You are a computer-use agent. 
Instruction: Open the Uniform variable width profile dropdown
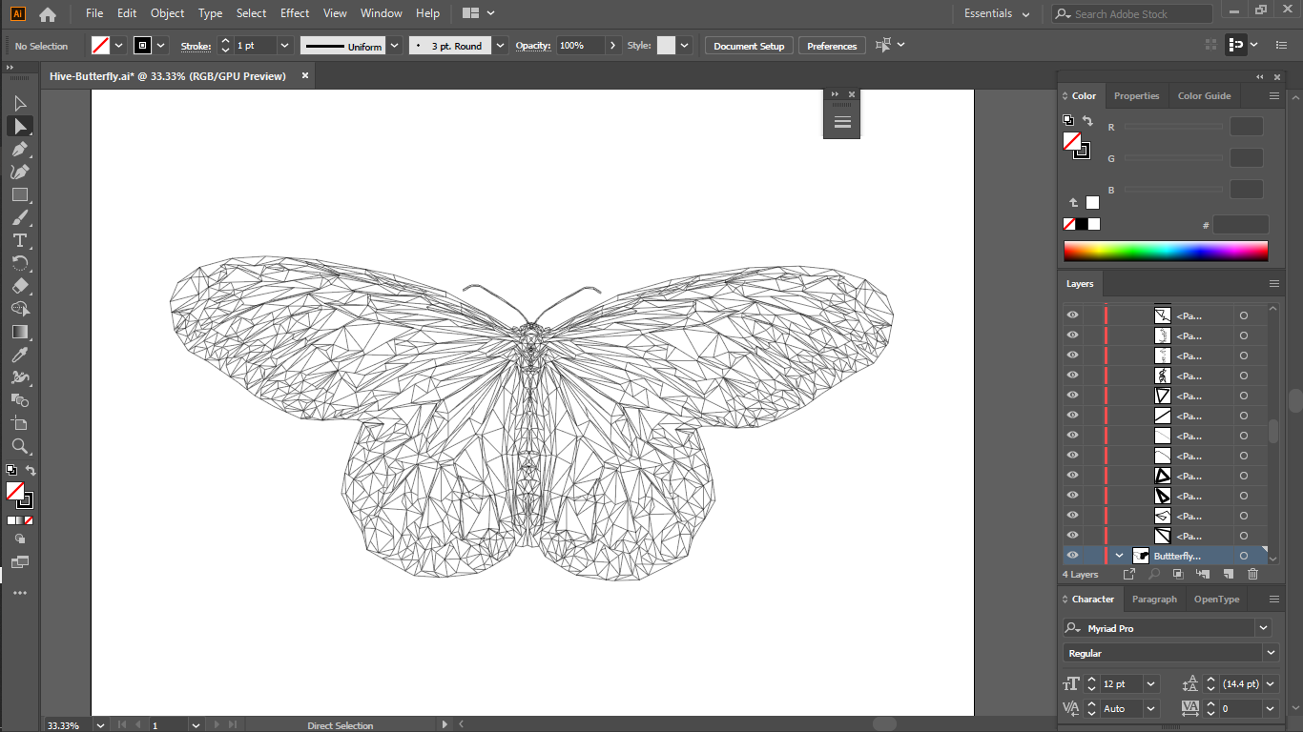395,46
